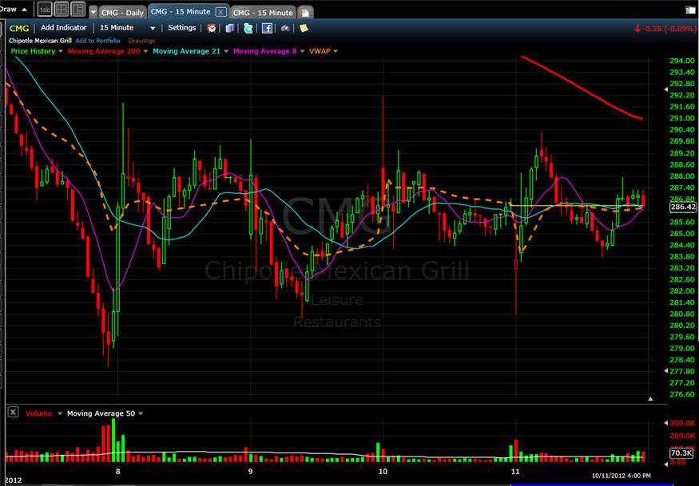
Task: Click the date 9 on time axis
Action: (250, 472)
